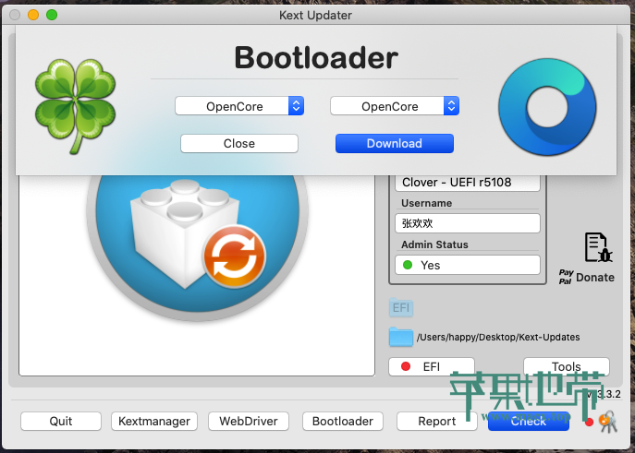Click the blue Check button
Viewport: 635px width, 453px height.
pos(529,421)
